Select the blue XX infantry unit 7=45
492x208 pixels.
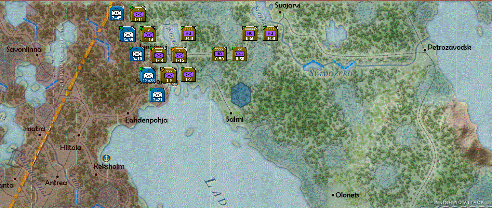click(x=117, y=13)
